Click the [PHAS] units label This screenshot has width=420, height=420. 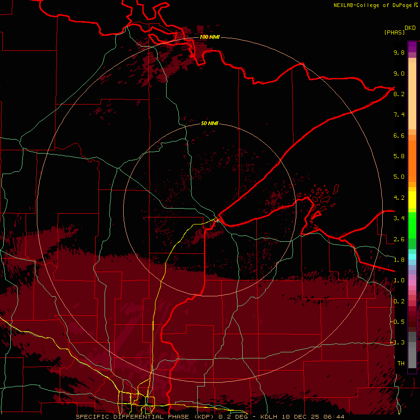coord(394,33)
